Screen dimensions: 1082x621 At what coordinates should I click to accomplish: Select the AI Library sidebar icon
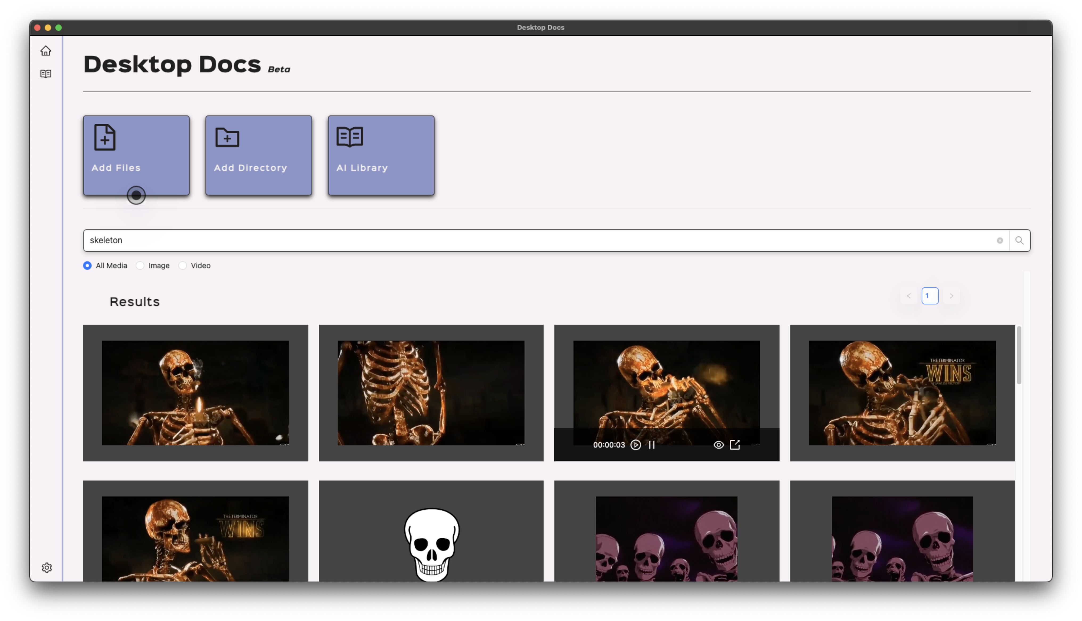[46, 74]
